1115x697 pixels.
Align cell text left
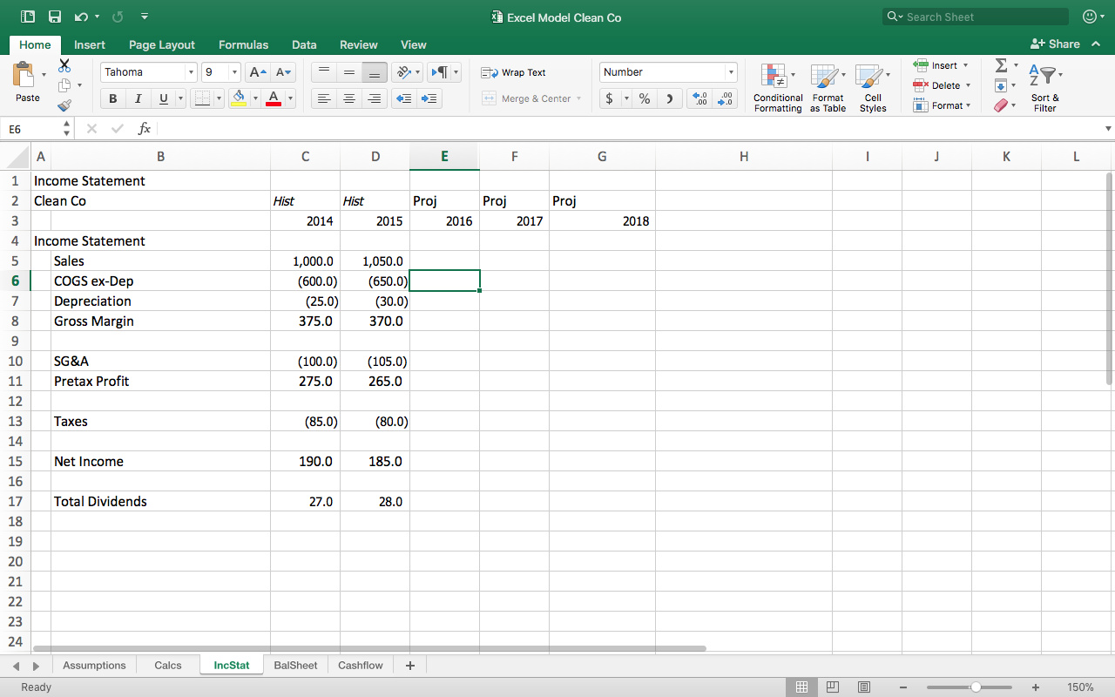[x=323, y=98]
